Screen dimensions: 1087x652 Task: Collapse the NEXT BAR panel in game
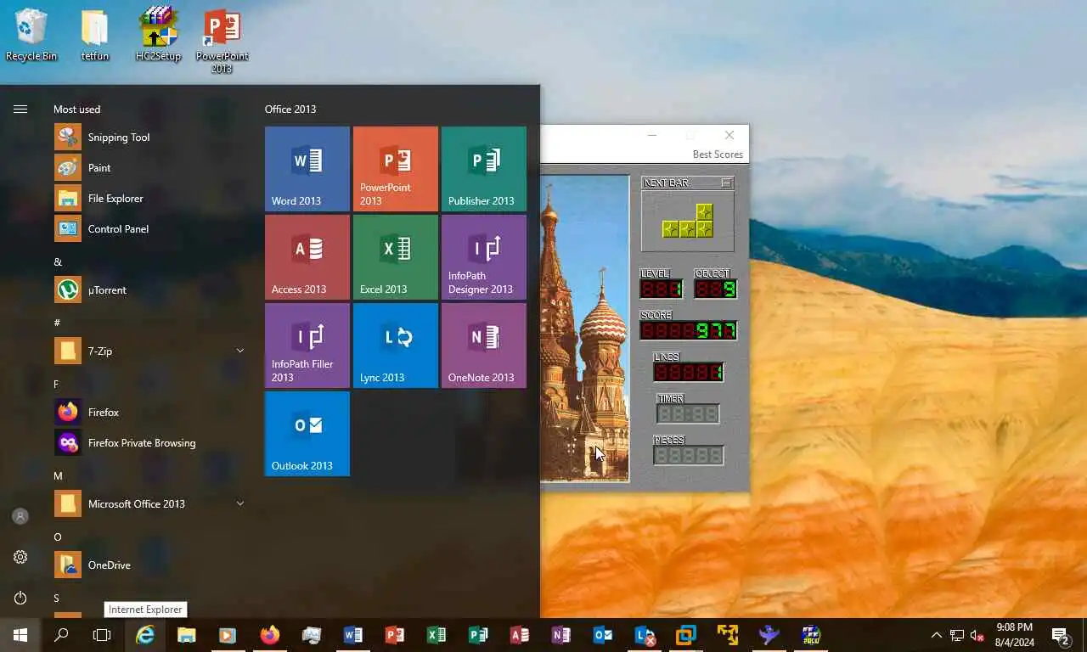pyautogui.click(x=726, y=183)
